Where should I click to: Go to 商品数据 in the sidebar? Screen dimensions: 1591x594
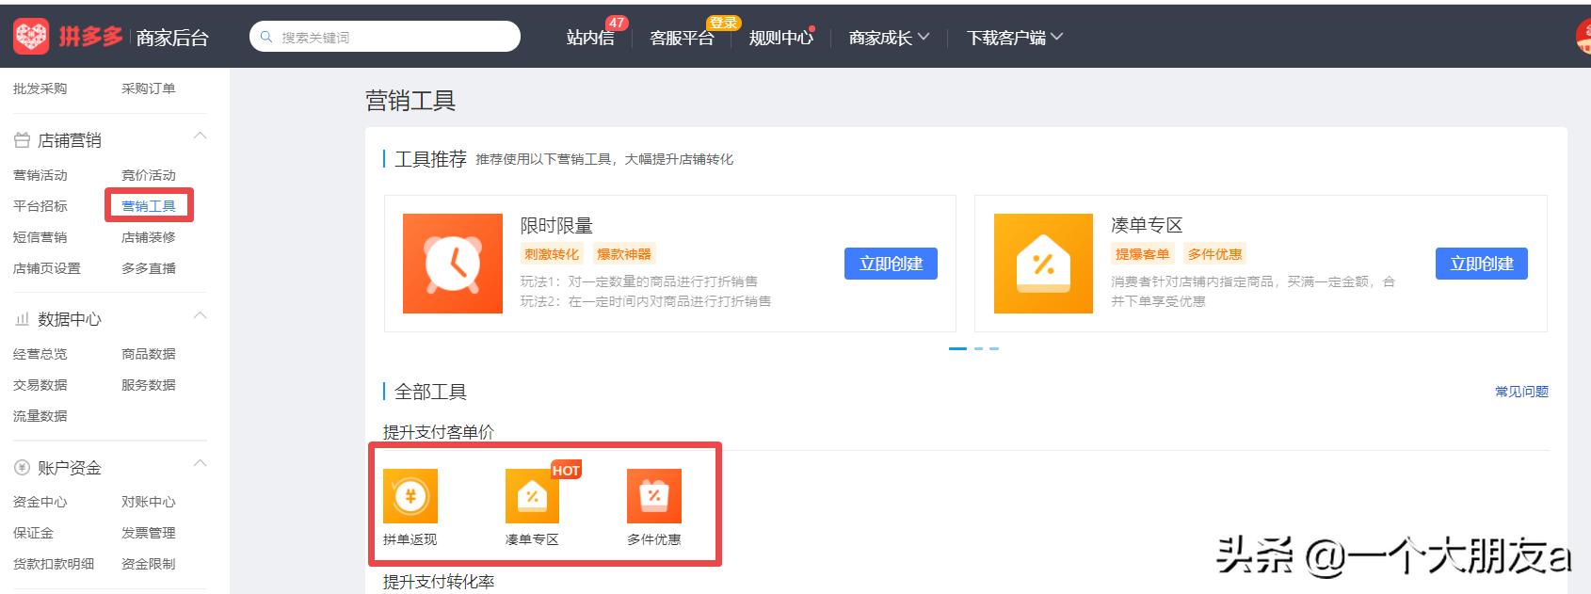pyautogui.click(x=149, y=354)
